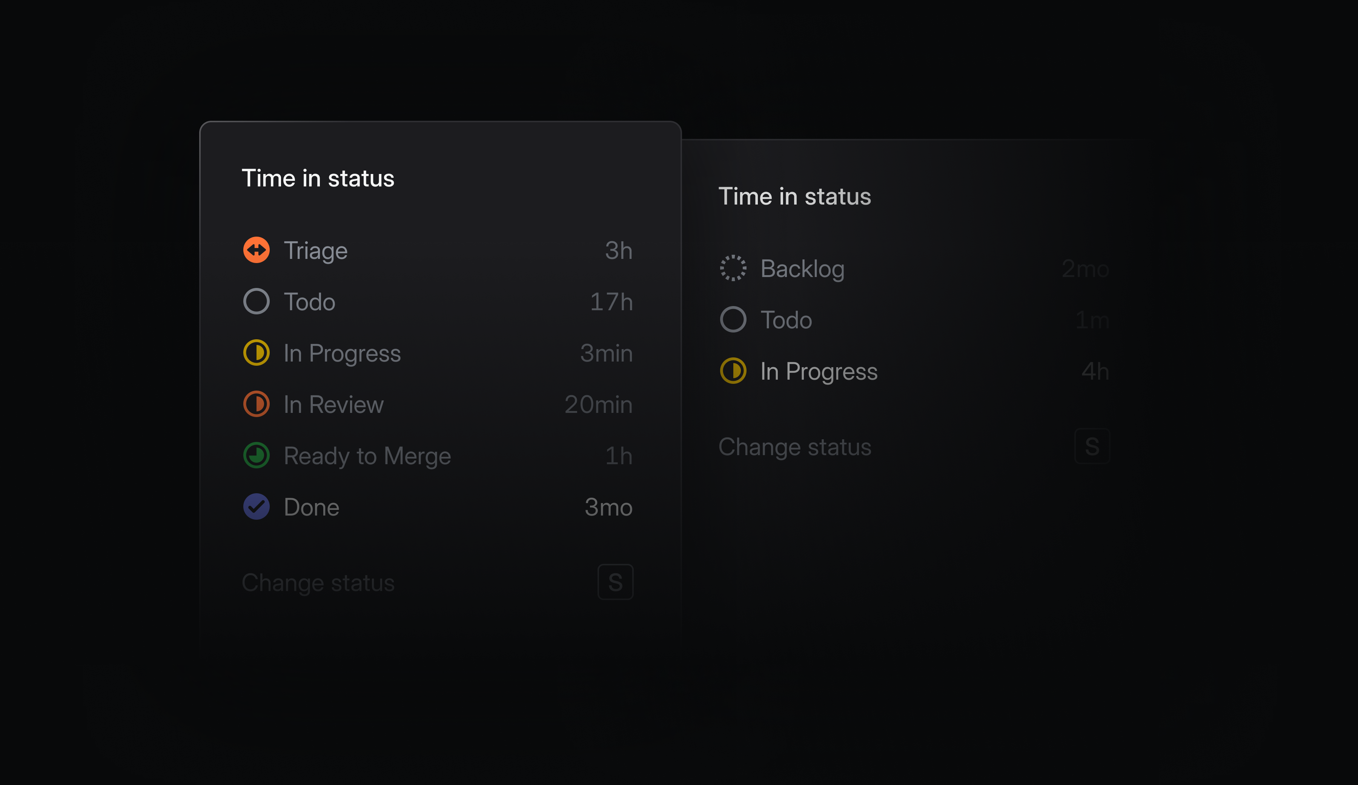Click the S shortcut badge on the right

(1092, 446)
